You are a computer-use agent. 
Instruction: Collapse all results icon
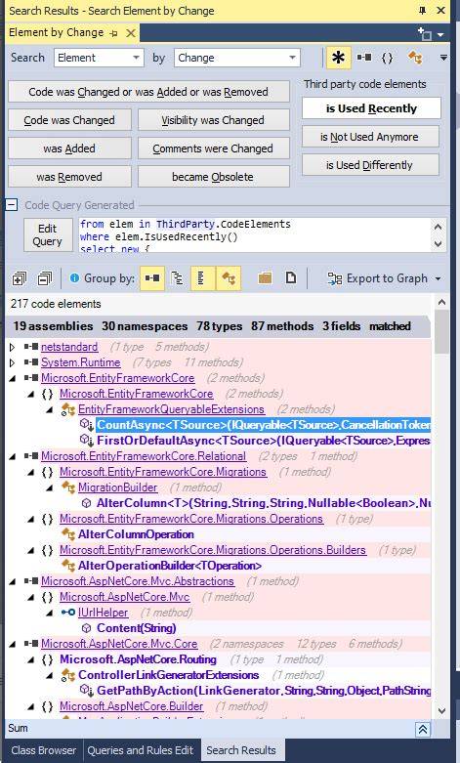click(45, 278)
